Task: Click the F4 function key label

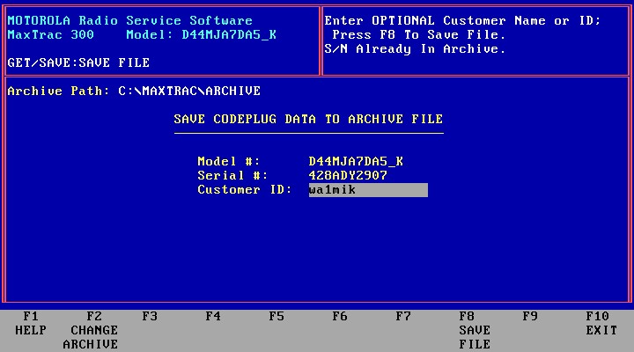Action: click(213, 316)
